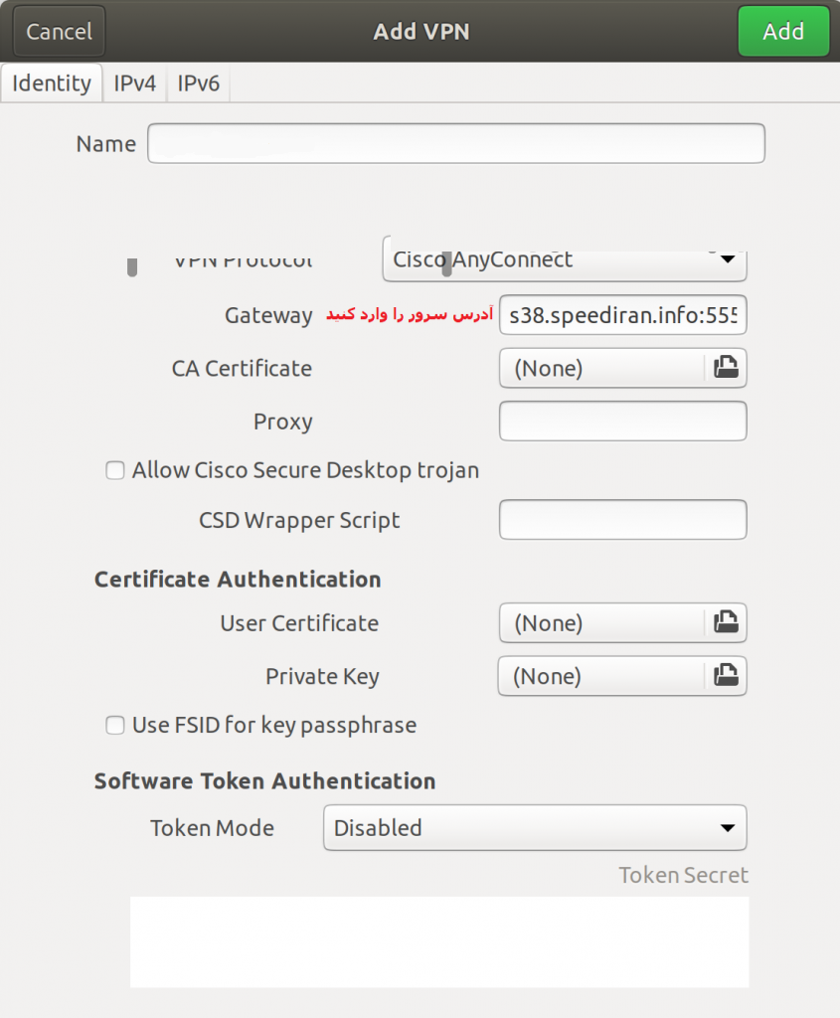Click the User Certificate file browse icon
Image resolution: width=840 pixels, height=1018 pixels.
727,623
